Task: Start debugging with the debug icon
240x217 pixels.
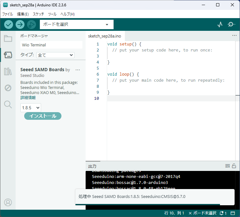Action: 31,24
